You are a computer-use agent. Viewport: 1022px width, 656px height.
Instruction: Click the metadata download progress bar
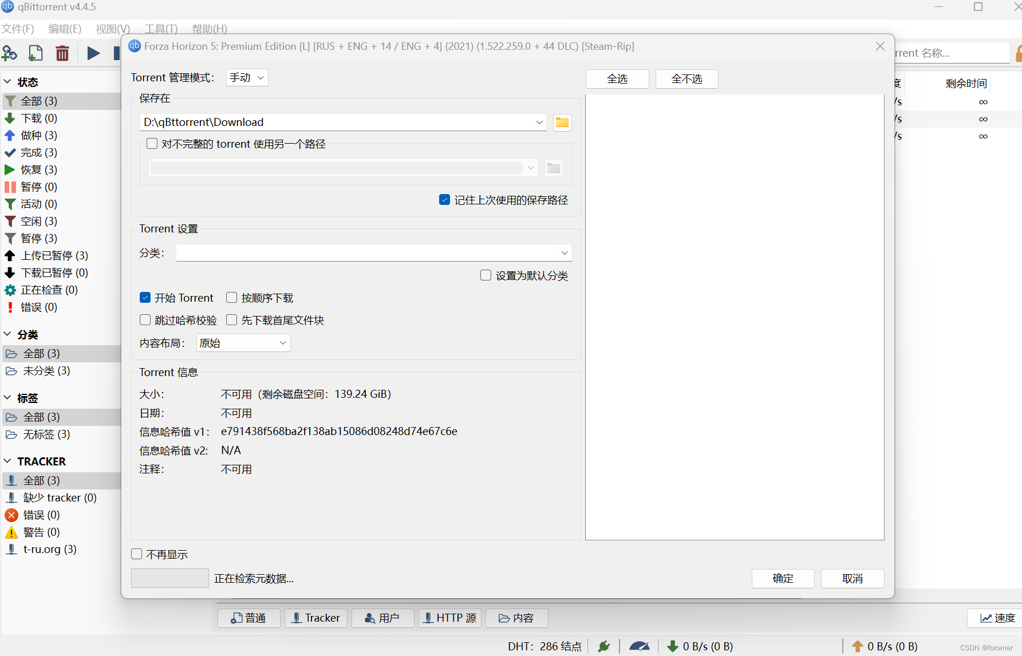click(169, 578)
